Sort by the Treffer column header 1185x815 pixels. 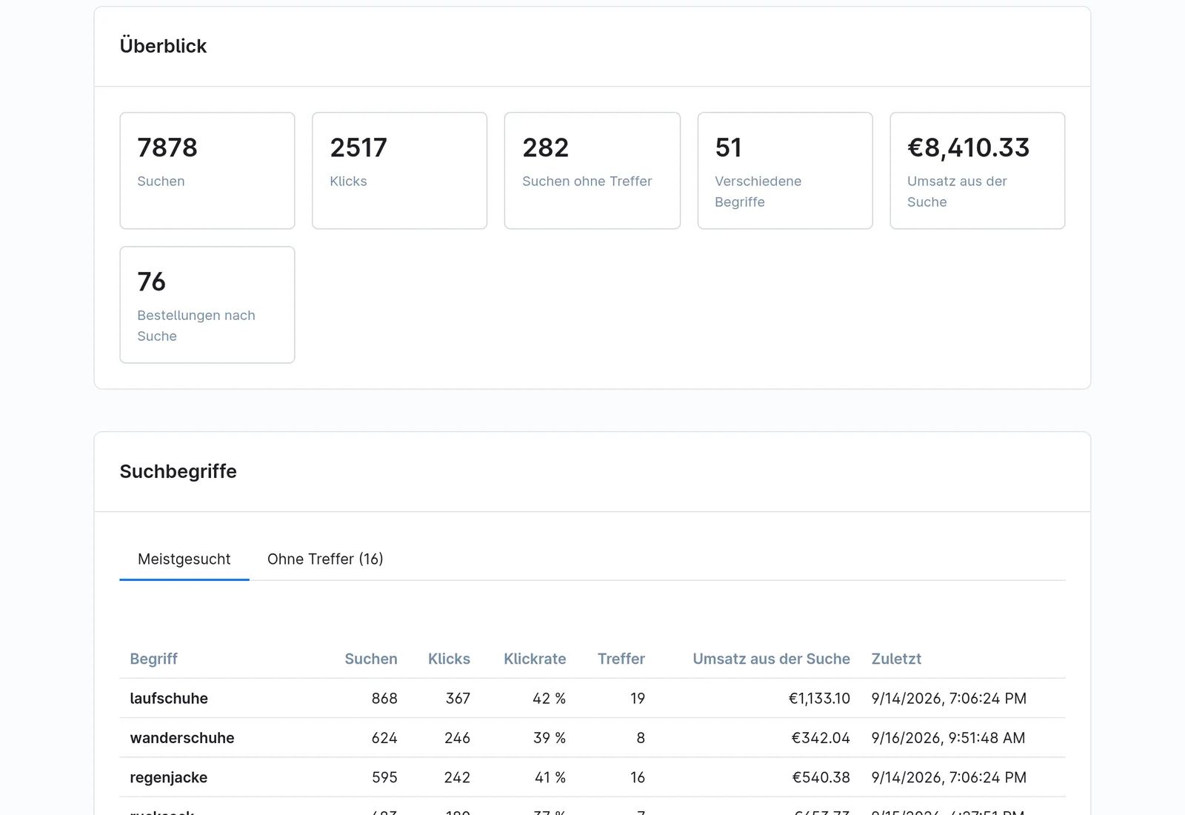(621, 659)
